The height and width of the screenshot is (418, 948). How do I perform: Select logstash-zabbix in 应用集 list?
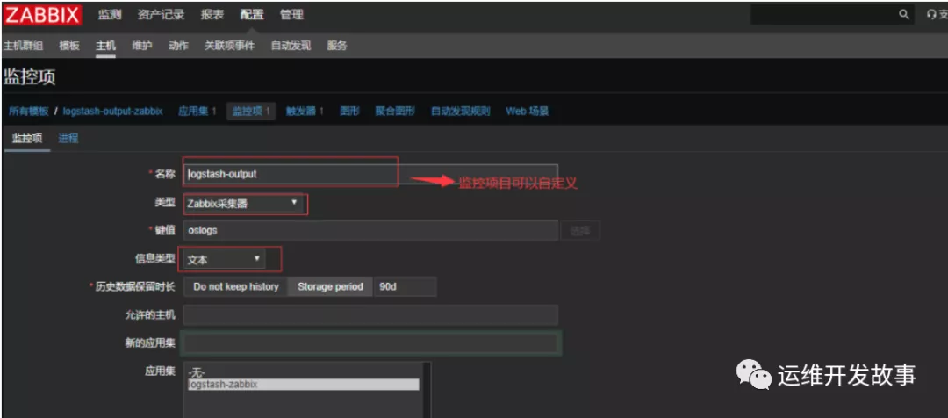[303, 385]
